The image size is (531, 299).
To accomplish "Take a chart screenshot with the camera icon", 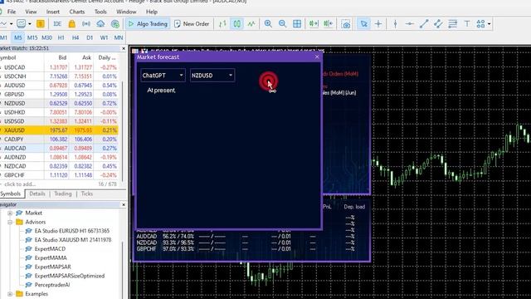I will click(346, 24).
